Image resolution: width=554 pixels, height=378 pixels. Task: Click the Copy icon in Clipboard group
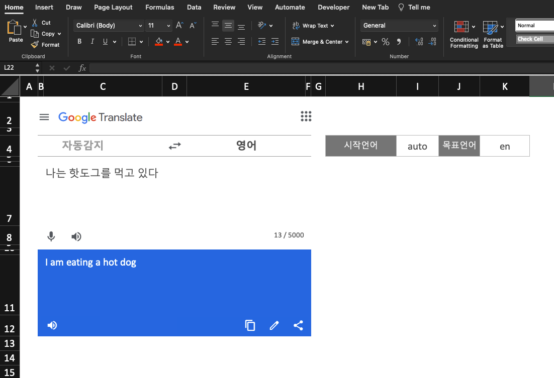(35, 34)
